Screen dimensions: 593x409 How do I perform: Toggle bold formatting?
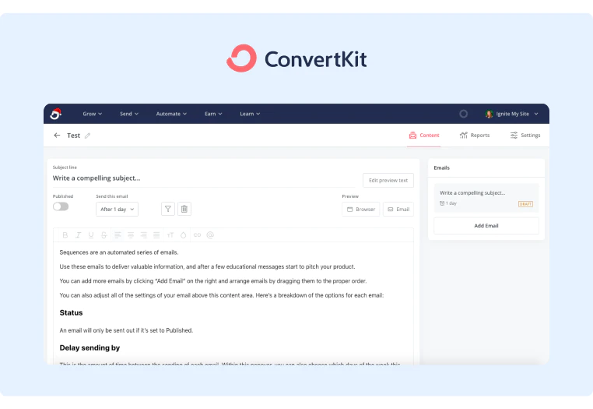(65, 235)
